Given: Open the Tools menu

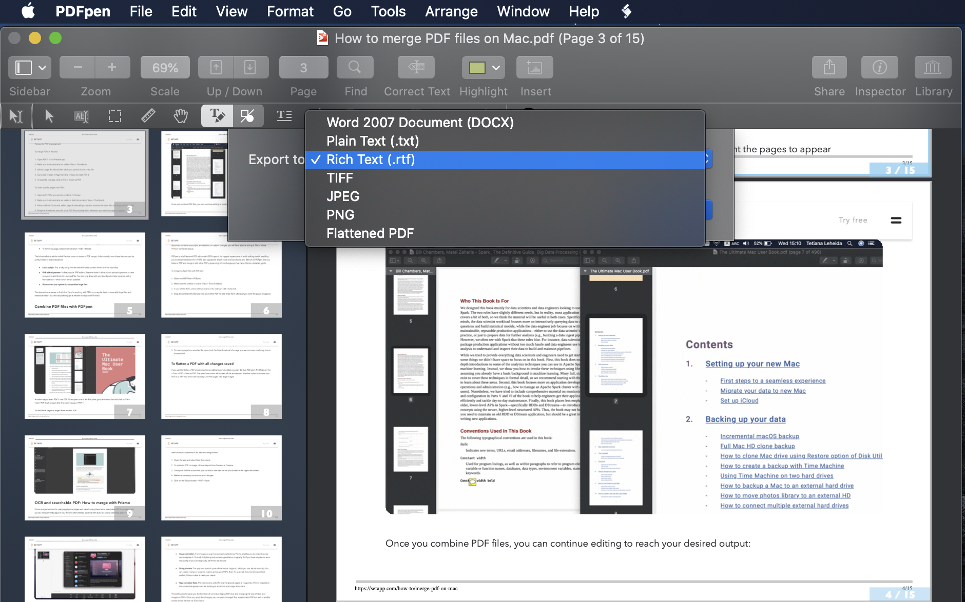Looking at the screenshot, I should click(388, 11).
